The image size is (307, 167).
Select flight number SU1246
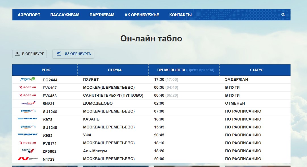coord(50,112)
